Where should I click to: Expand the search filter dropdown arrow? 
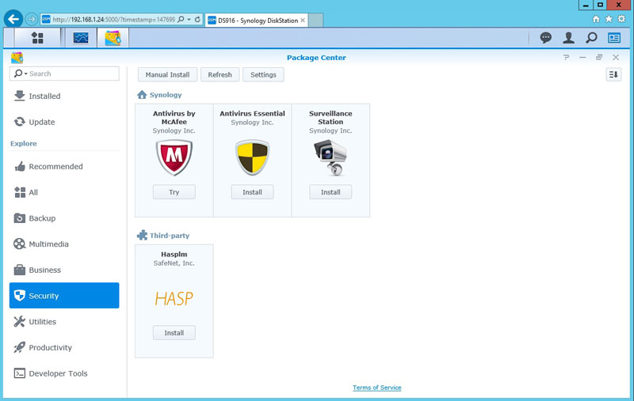25,74
